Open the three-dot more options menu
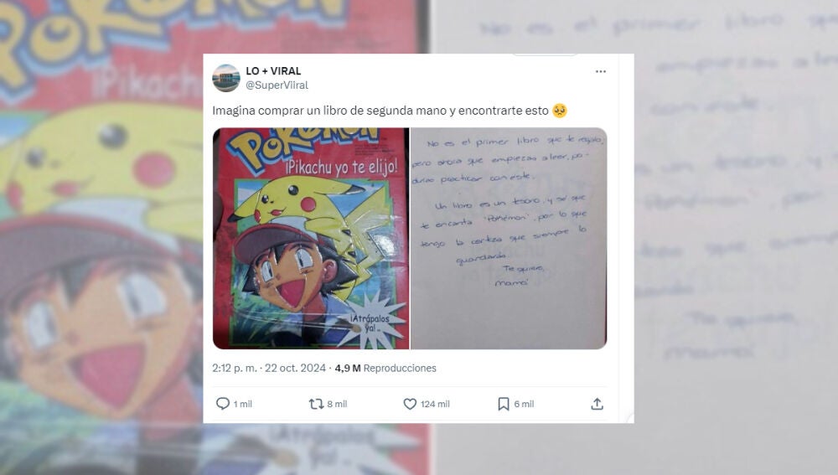 pyautogui.click(x=601, y=71)
